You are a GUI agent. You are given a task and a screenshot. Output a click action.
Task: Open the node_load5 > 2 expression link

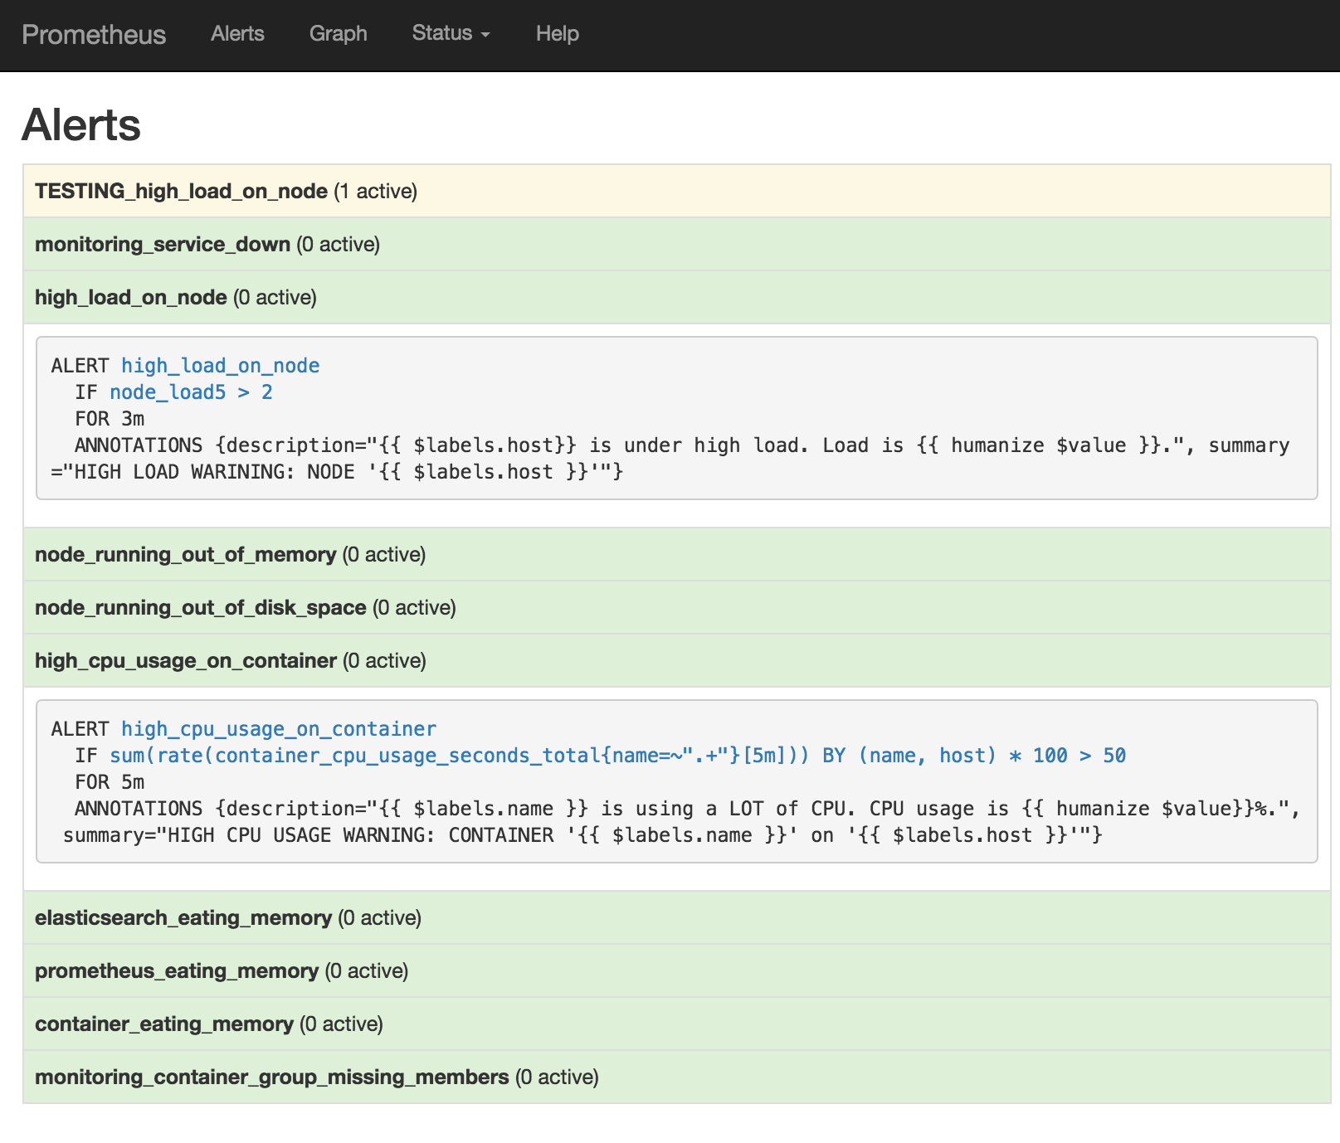(x=192, y=392)
